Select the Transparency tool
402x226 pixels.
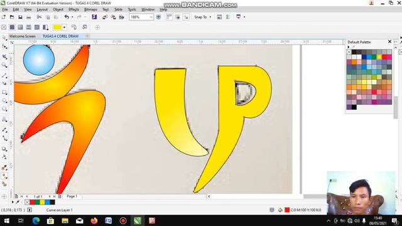click(x=4, y=157)
